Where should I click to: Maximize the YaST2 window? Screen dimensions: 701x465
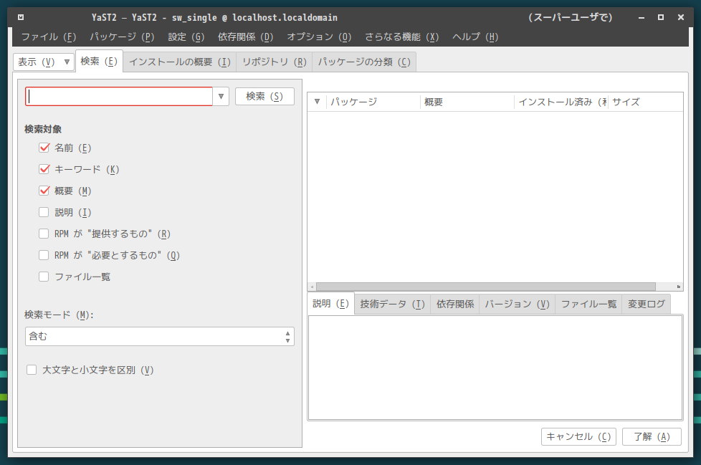(661, 17)
